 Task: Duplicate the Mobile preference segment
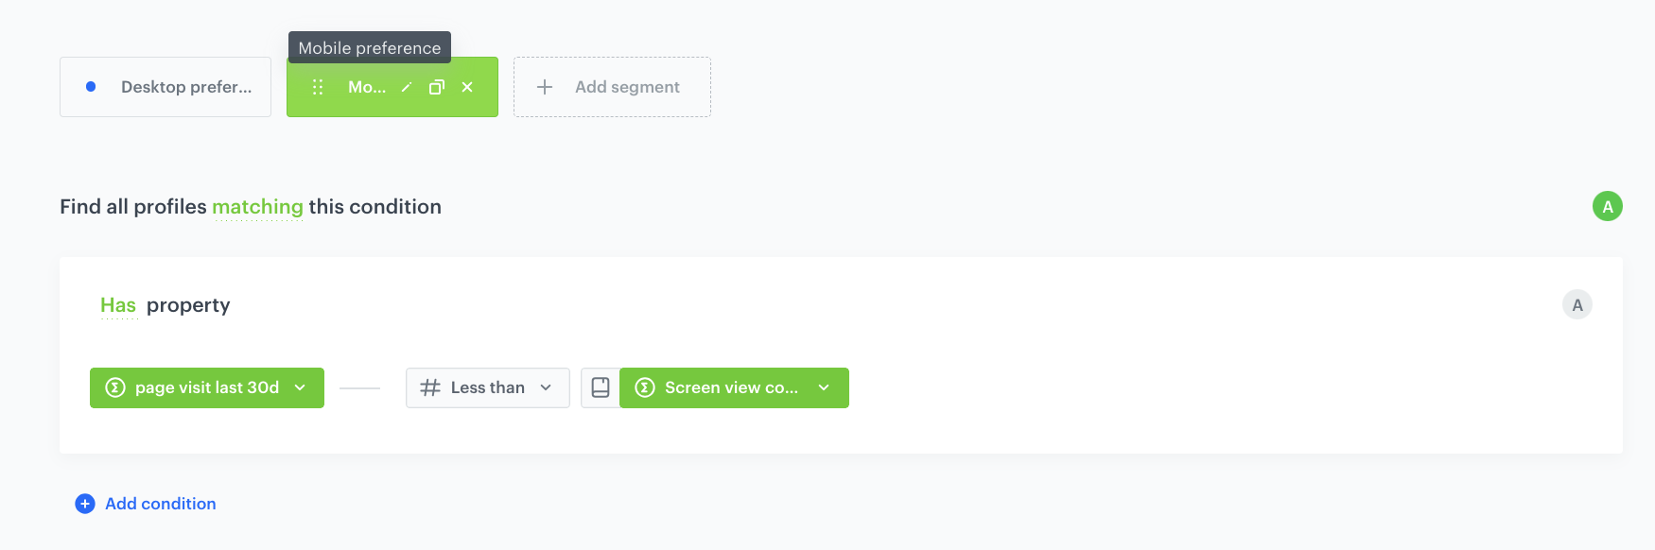click(x=437, y=87)
